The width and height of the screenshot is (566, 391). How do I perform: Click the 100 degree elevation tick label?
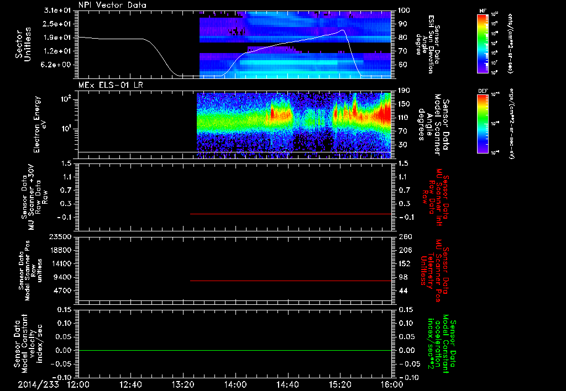coord(404,10)
